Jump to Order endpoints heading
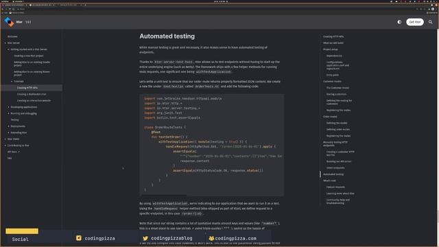The image size is (439, 247). [335, 167]
